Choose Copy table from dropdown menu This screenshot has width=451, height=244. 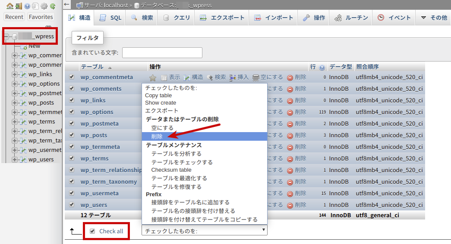158,96
